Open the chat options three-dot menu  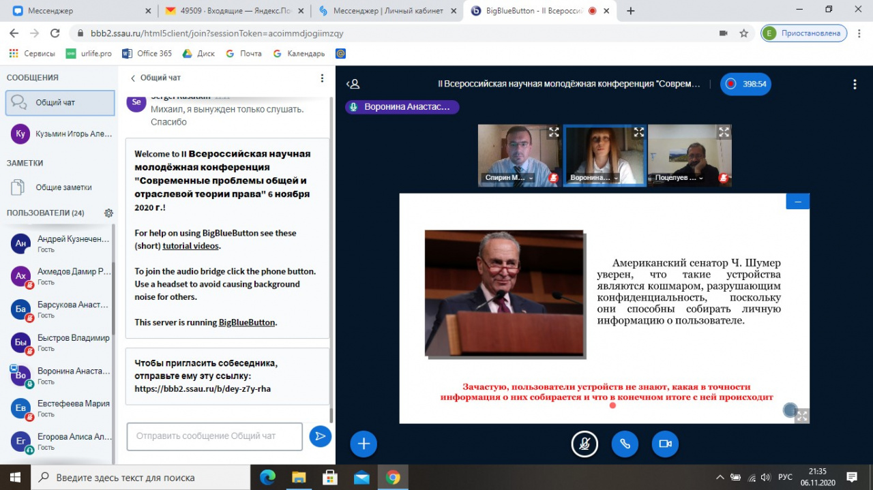pyautogui.click(x=323, y=78)
